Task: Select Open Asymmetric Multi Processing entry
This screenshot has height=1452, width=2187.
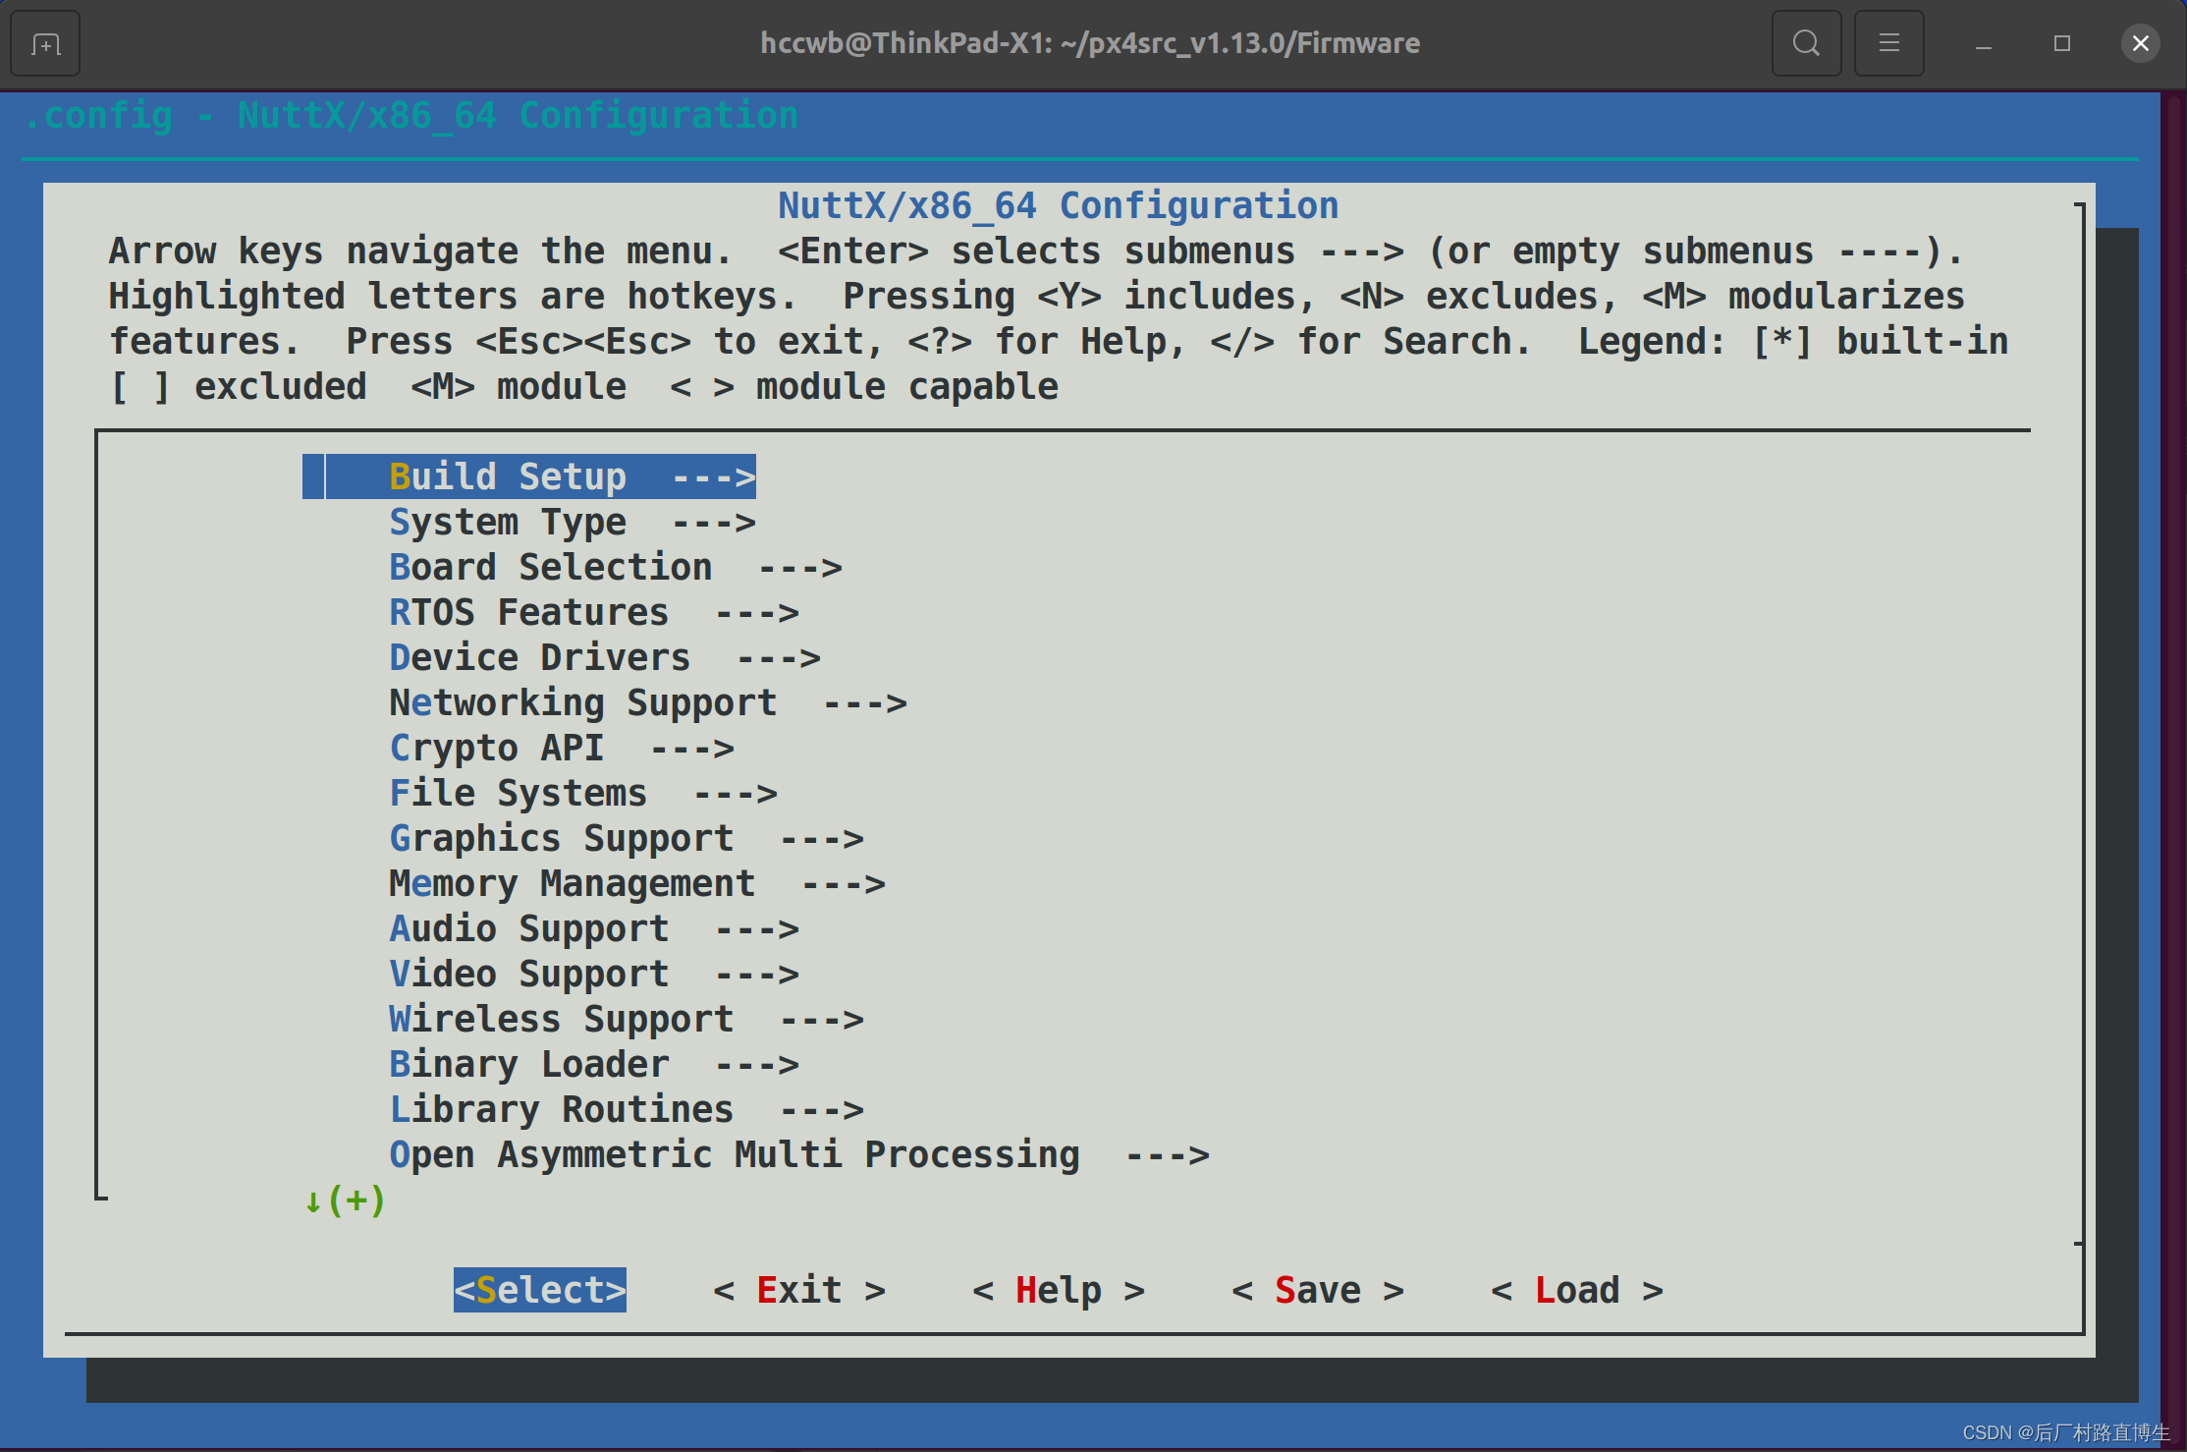Action: coord(799,1155)
